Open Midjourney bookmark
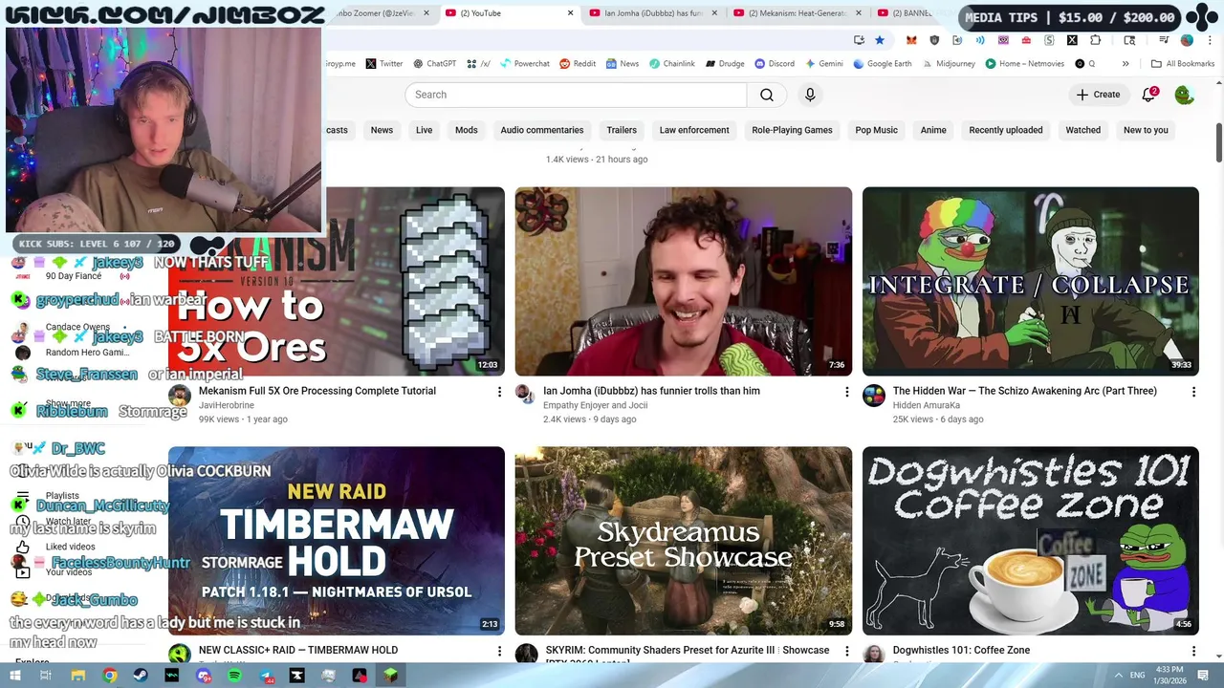Image resolution: width=1224 pixels, height=688 pixels. (x=949, y=64)
